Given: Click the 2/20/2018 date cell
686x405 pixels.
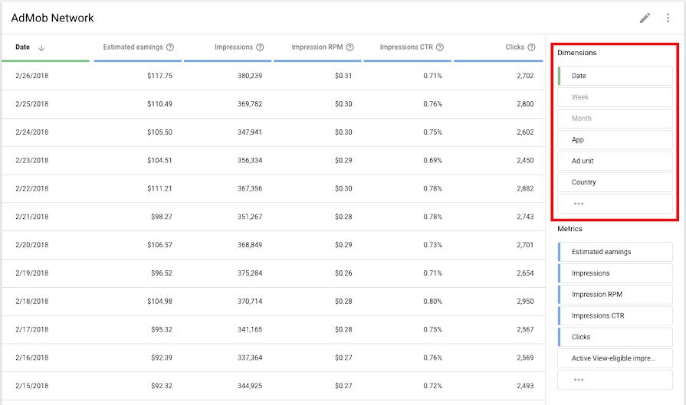Looking at the screenshot, I should [32, 245].
